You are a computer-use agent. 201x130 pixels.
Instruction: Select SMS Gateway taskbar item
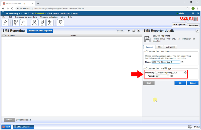point(23,127)
